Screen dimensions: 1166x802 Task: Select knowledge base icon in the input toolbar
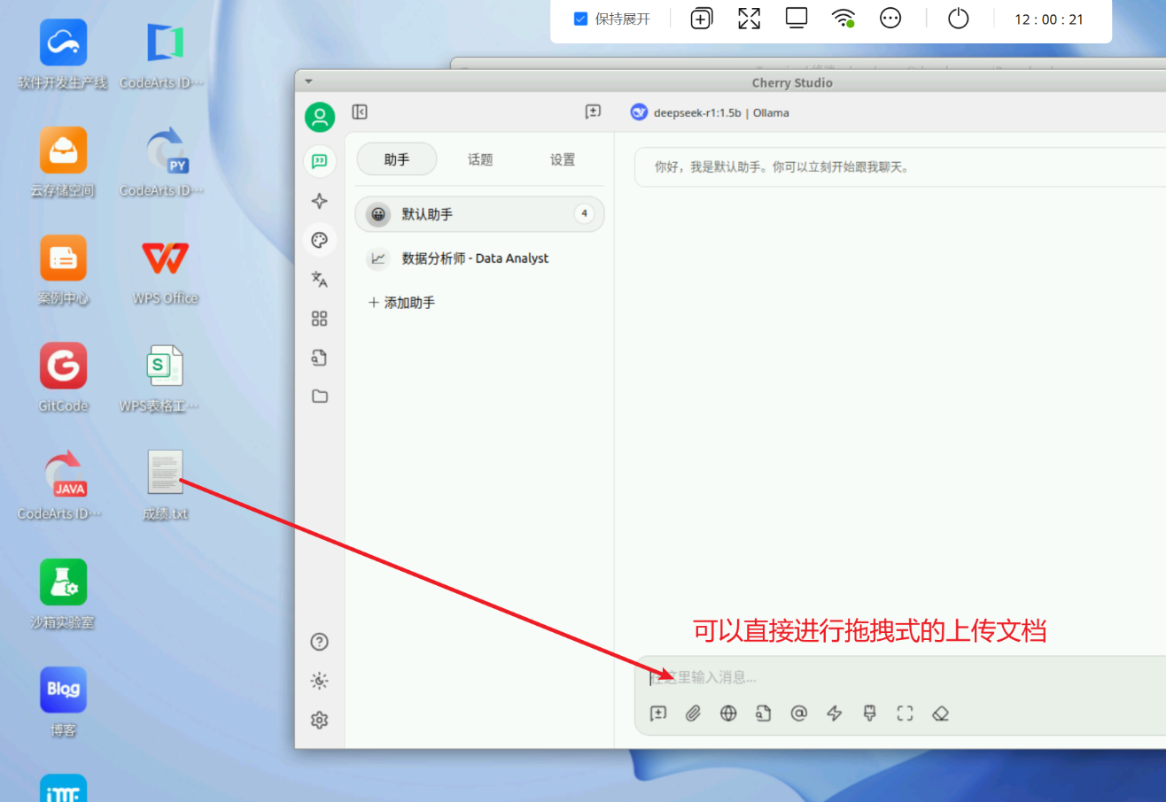click(x=764, y=713)
